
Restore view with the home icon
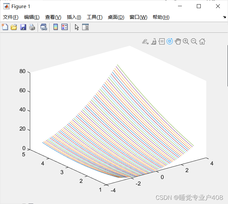pos(202,42)
